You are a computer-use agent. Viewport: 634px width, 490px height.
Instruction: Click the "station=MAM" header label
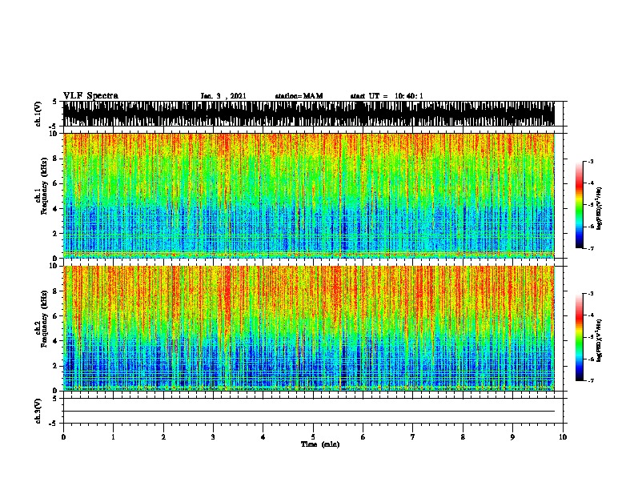click(x=299, y=96)
